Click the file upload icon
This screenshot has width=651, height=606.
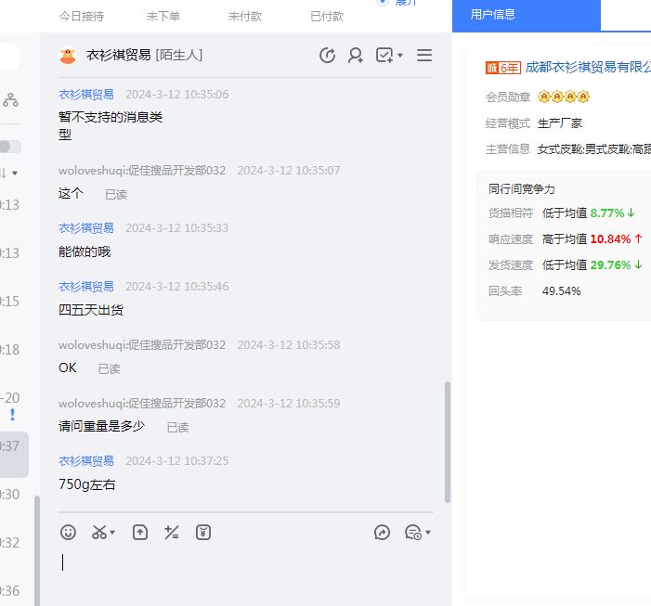click(x=139, y=532)
